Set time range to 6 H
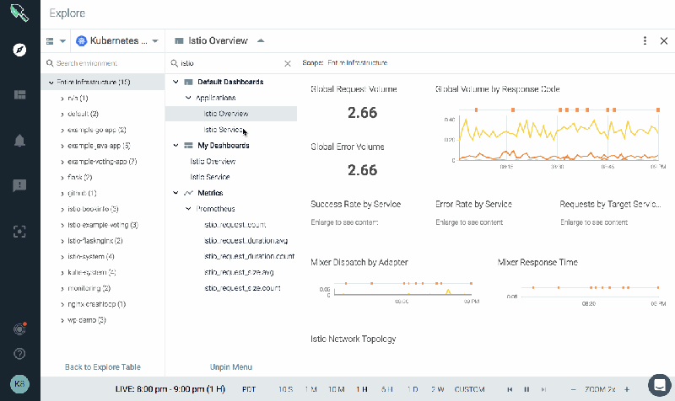Screen dimensions: 675x401 (387, 389)
